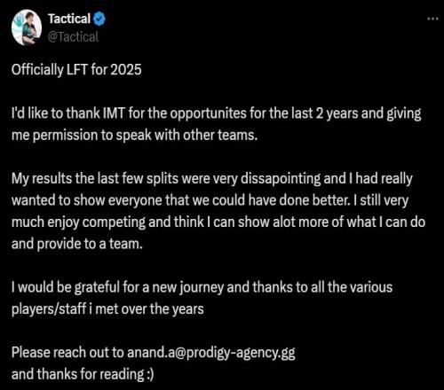The height and width of the screenshot is (390, 444).
Task: Click the 'and provide to a team.' line
Action: pos(77,244)
